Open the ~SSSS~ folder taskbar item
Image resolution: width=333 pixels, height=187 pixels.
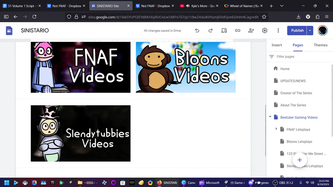(x=87, y=183)
